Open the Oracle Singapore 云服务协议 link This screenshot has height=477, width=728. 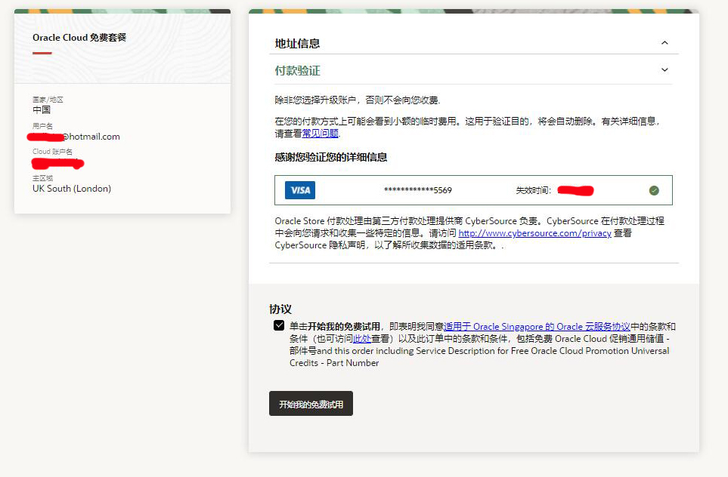tap(537, 326)
